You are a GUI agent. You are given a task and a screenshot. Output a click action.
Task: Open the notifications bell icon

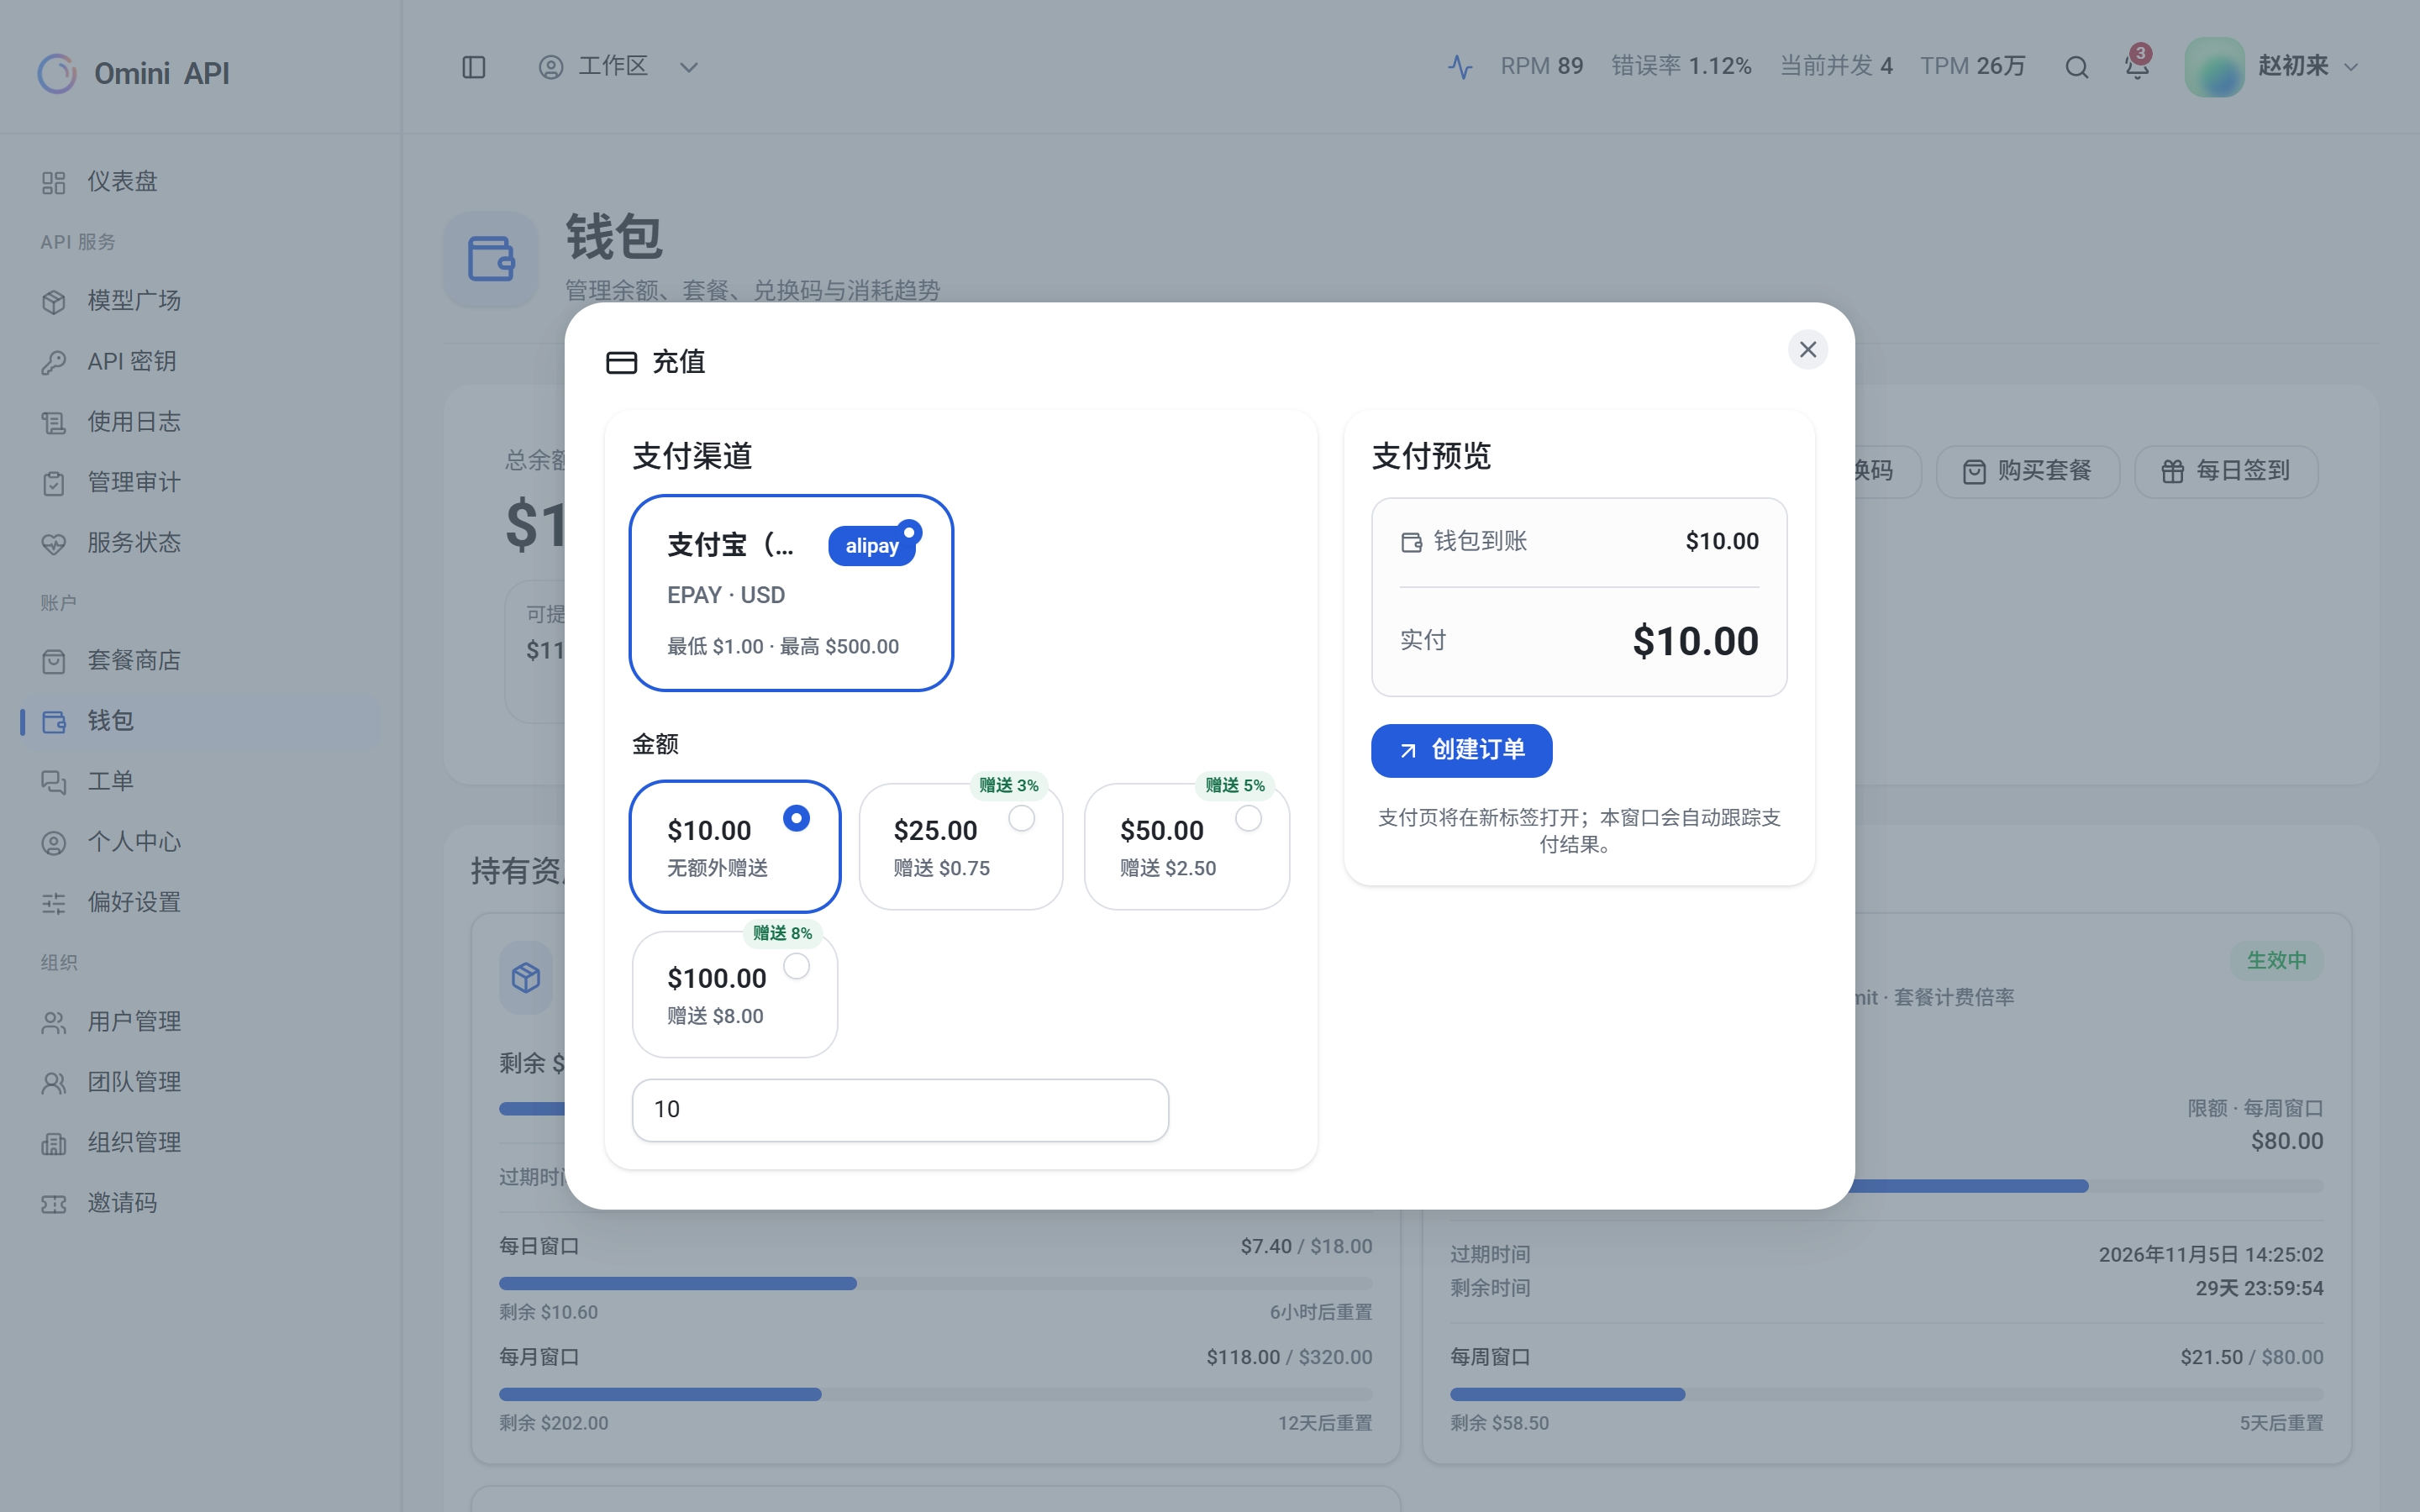(2137, 67)
